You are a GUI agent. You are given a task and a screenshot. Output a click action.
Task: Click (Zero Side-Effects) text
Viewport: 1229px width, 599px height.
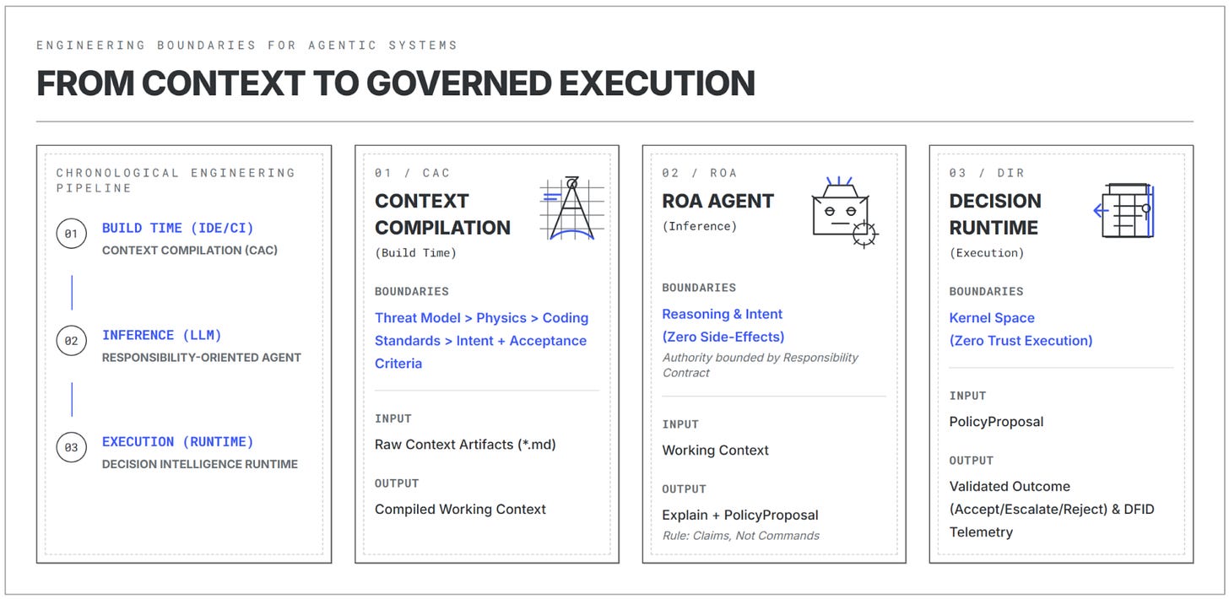point(723,337)
